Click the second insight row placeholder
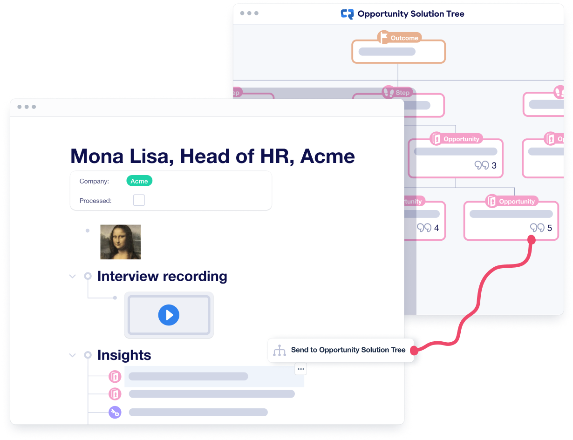Image resolution: width=573 pixels, height=440 pixels. [212, 394]
